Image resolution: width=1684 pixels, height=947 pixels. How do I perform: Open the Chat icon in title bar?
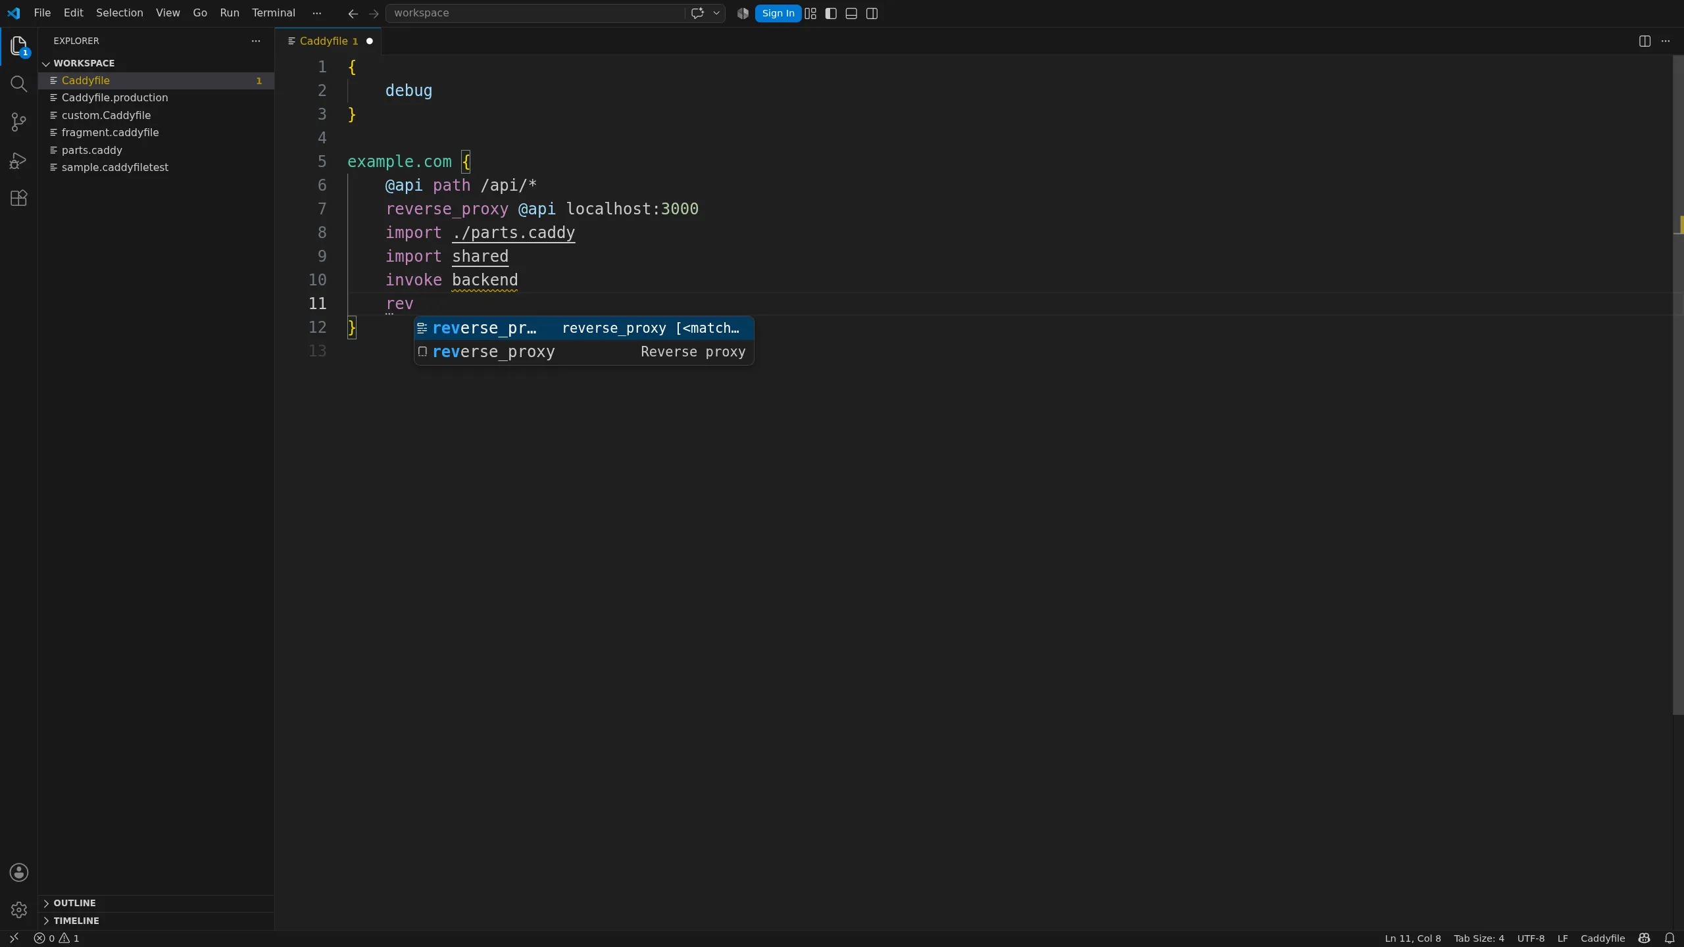click(697, 13)
